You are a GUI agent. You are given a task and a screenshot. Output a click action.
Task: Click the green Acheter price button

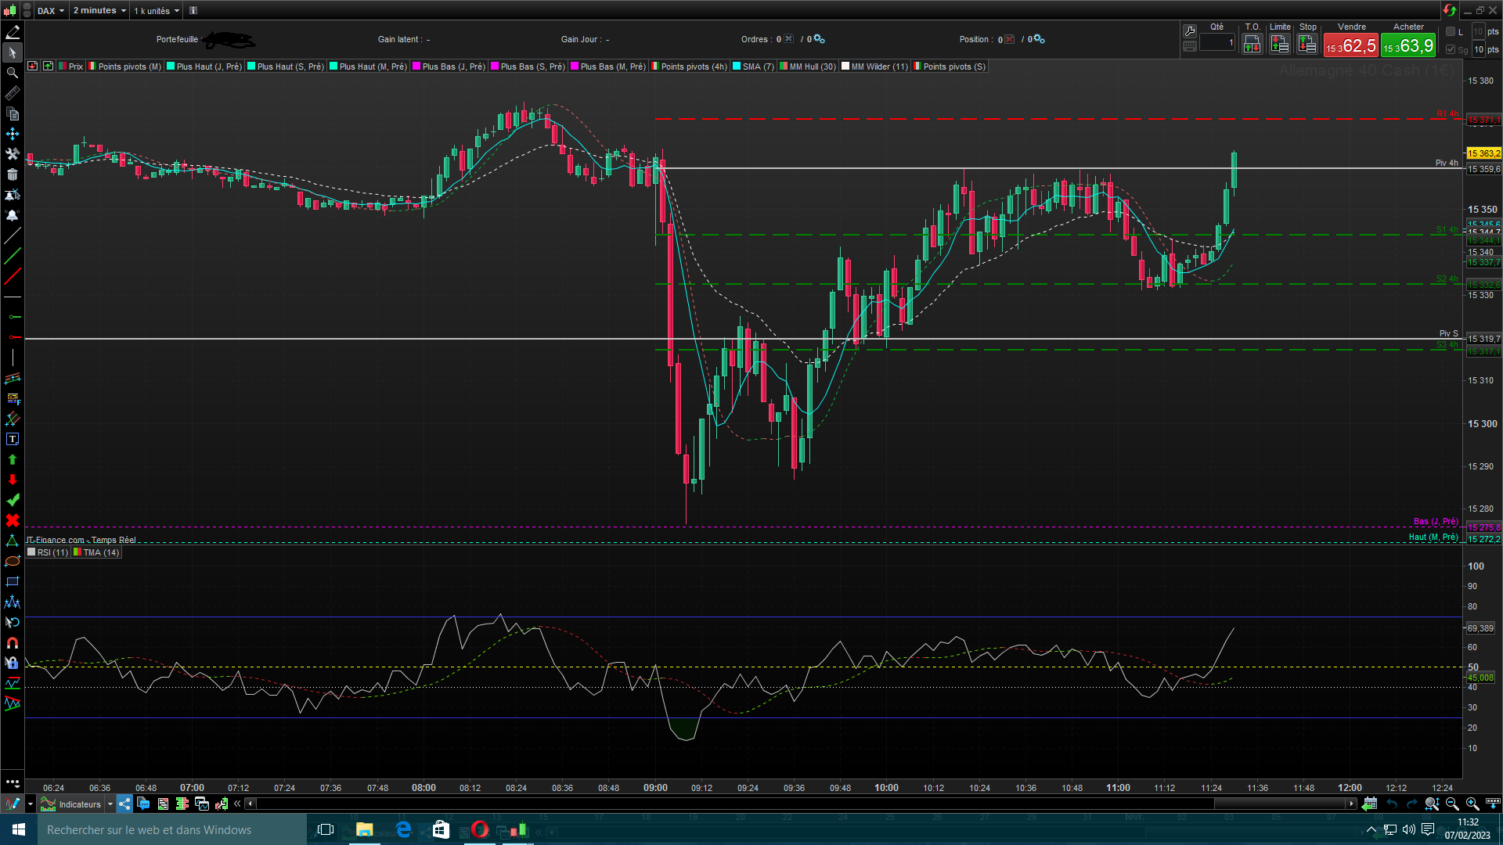click(x=1407, y=46)
